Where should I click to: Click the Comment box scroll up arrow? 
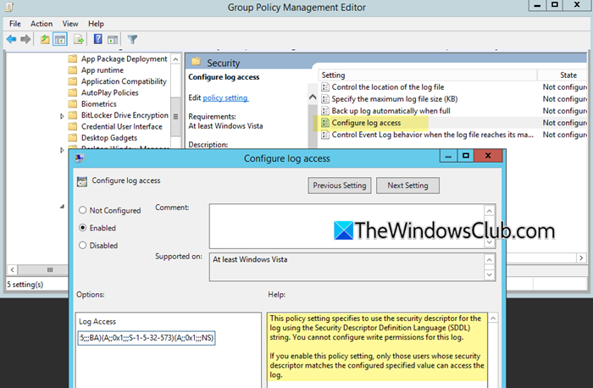coord(490,211)
